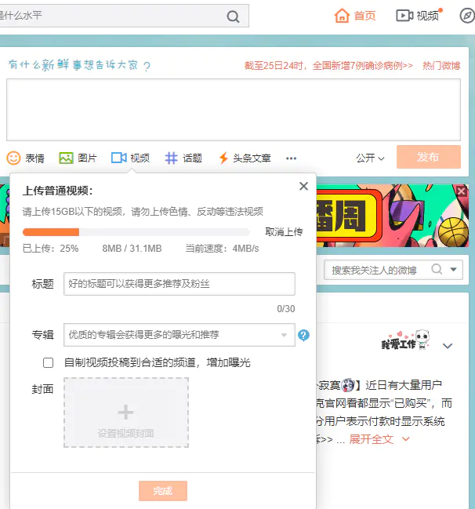Image resolution: width=475 pixels, height=509 pixels.
Task: Open the 热门微博 link
Action: (441, 66)
